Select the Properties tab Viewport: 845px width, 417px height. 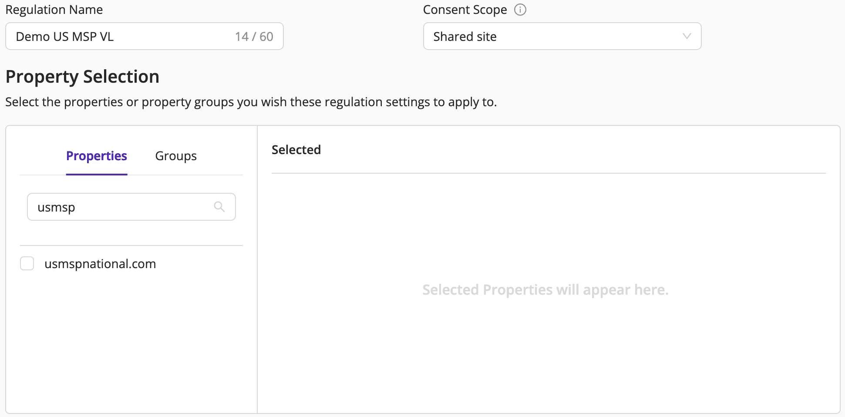point(97,156)
